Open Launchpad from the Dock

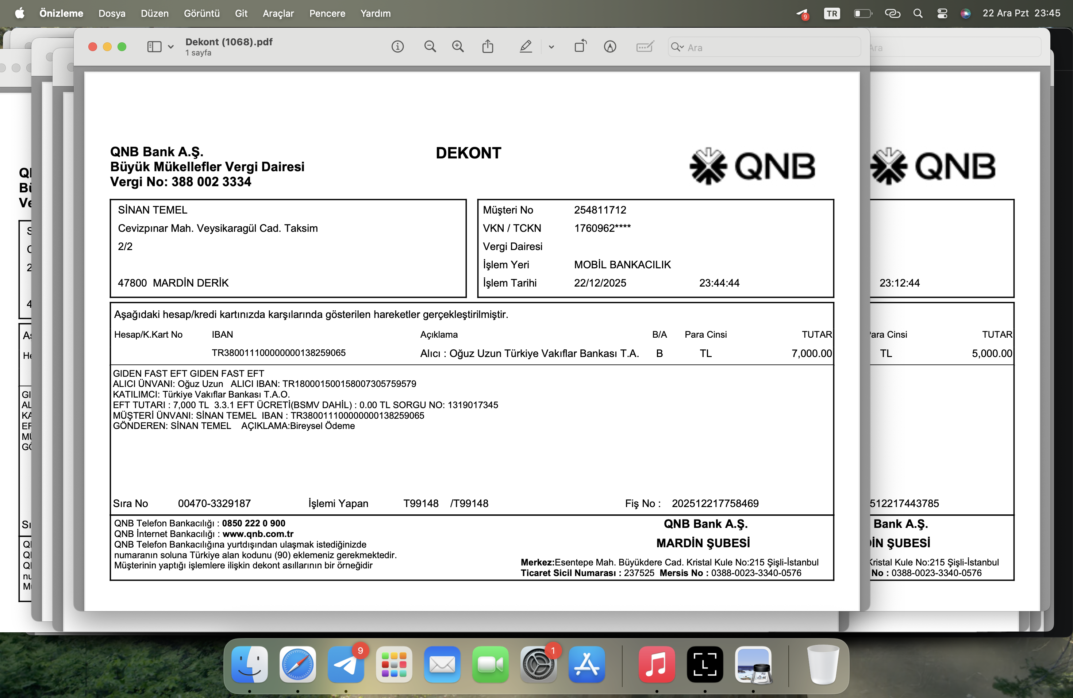coord(394,665)
